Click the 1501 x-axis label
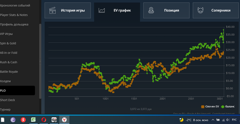 134,99
